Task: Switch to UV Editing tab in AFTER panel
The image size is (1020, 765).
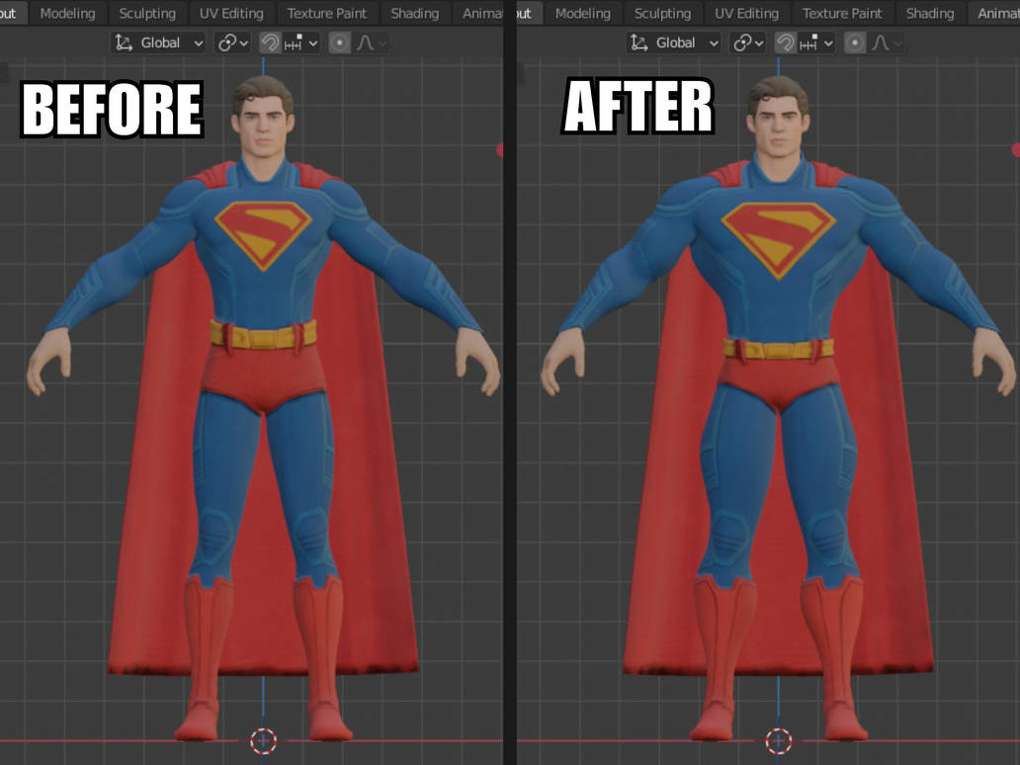Action: 746,13
